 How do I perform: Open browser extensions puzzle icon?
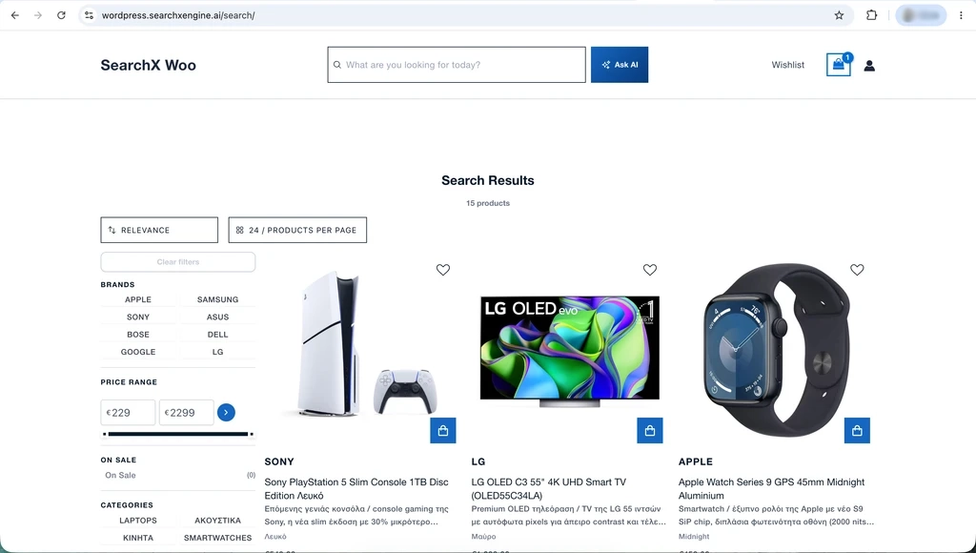(871, 15)
